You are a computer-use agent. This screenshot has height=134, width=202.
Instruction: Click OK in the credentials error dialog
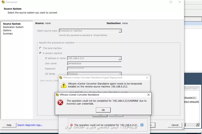click(x=103, y=110)
